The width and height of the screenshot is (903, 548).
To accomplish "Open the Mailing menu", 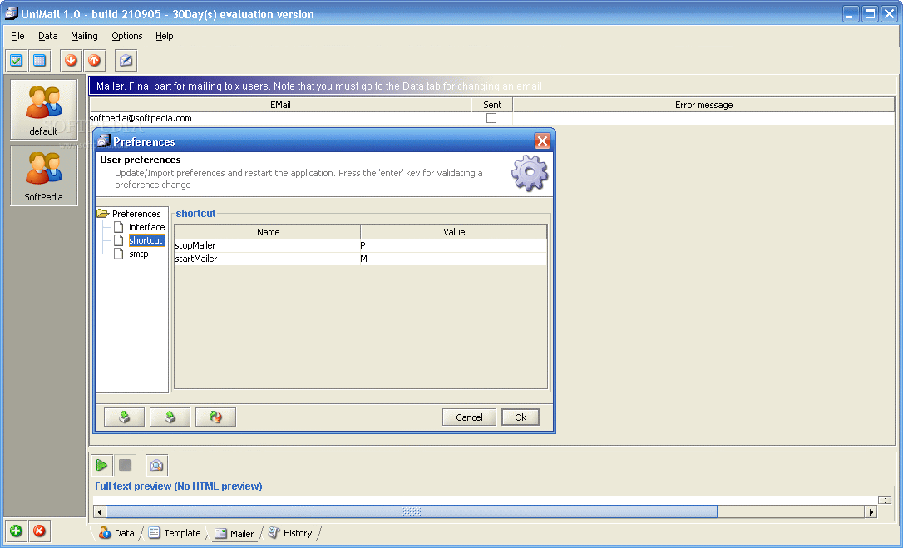I will 84,36.
